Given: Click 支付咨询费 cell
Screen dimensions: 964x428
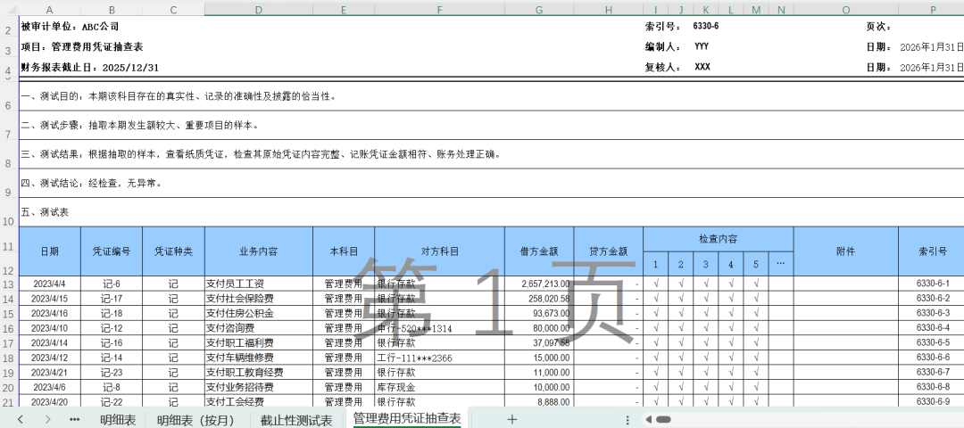Looking at the screenshot, I should pyautogui.click(x=258, y=328).
